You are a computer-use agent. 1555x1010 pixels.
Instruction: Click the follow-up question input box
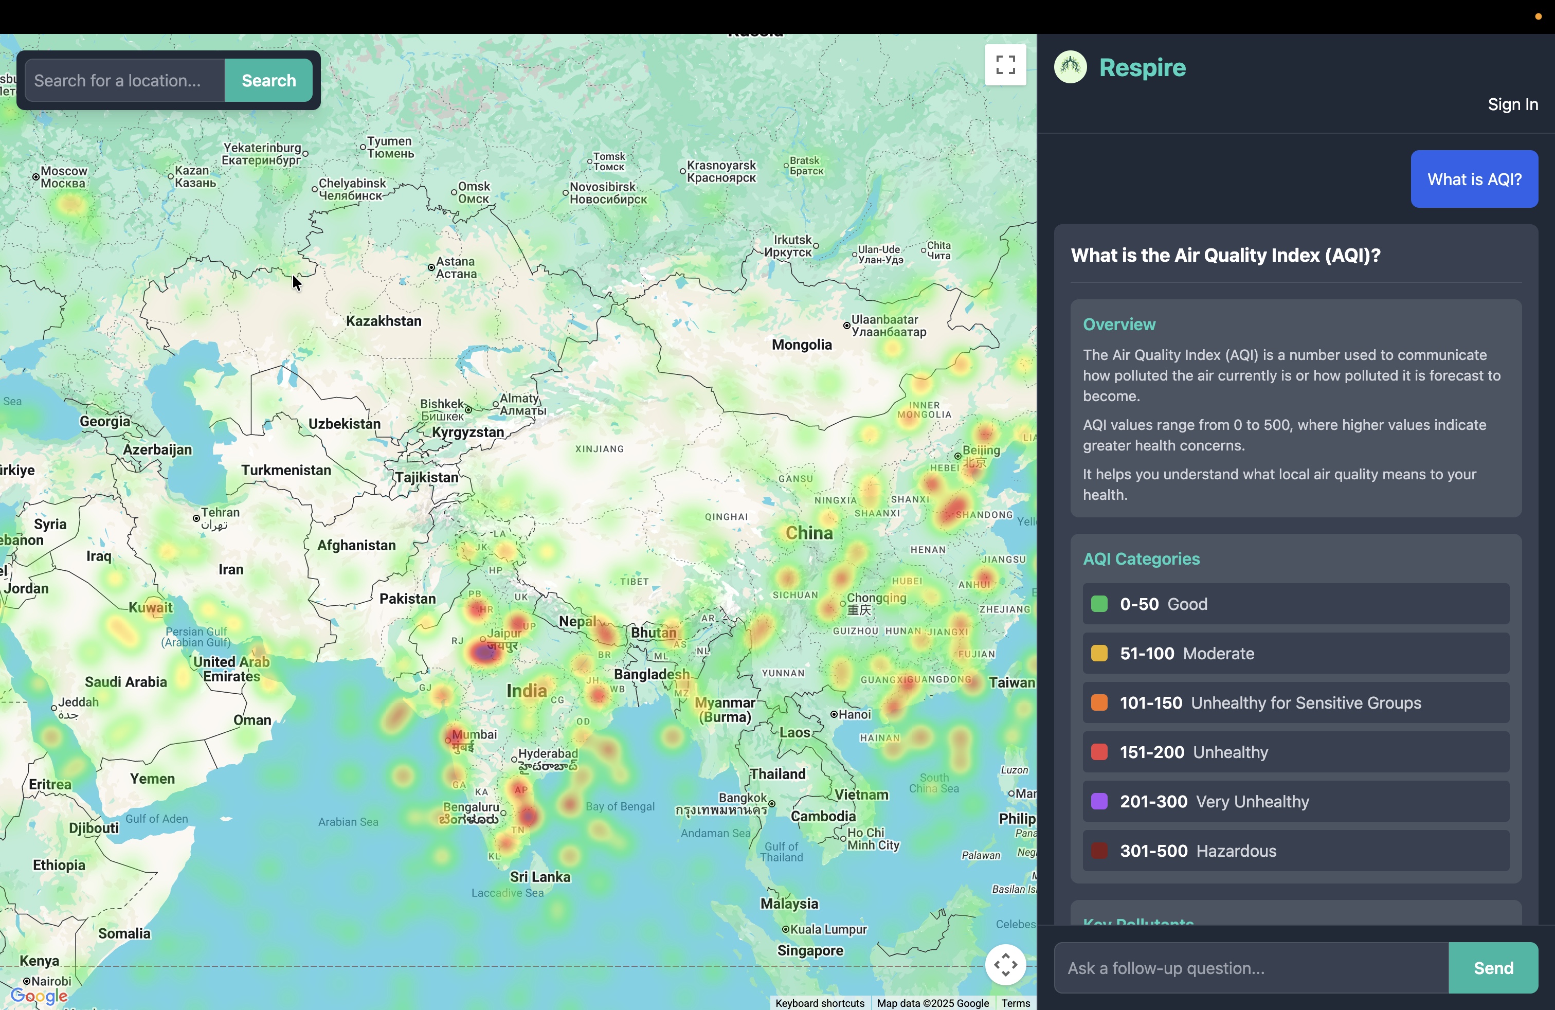point(1251,967)
